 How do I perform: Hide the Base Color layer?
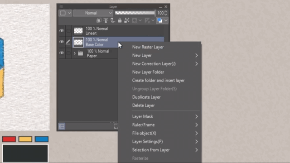(62, 42)
